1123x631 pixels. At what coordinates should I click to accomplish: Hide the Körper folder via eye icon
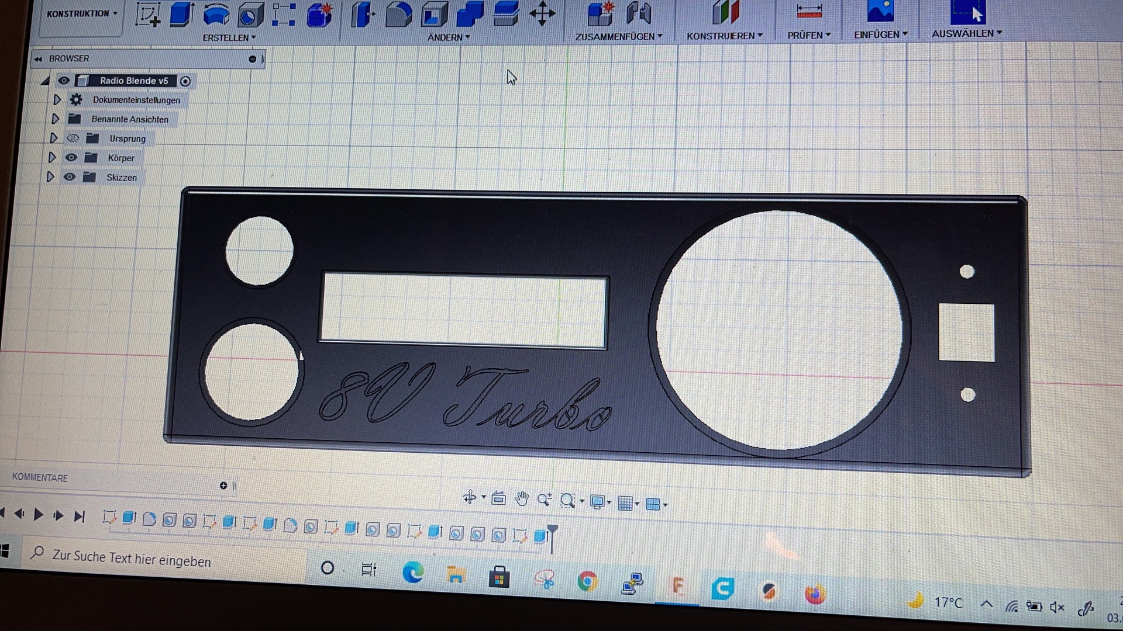pyautogui.click(x=71, y=158)
